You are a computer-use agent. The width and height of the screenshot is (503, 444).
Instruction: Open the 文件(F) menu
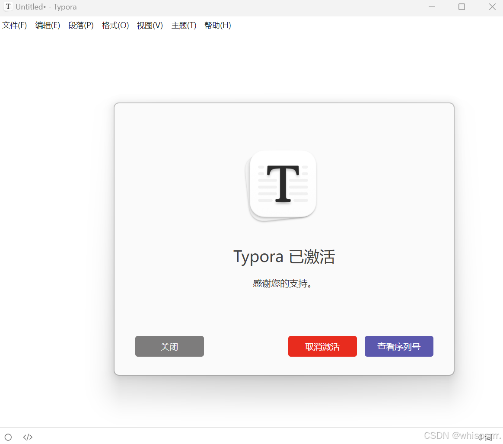click(x=15, y=26)
